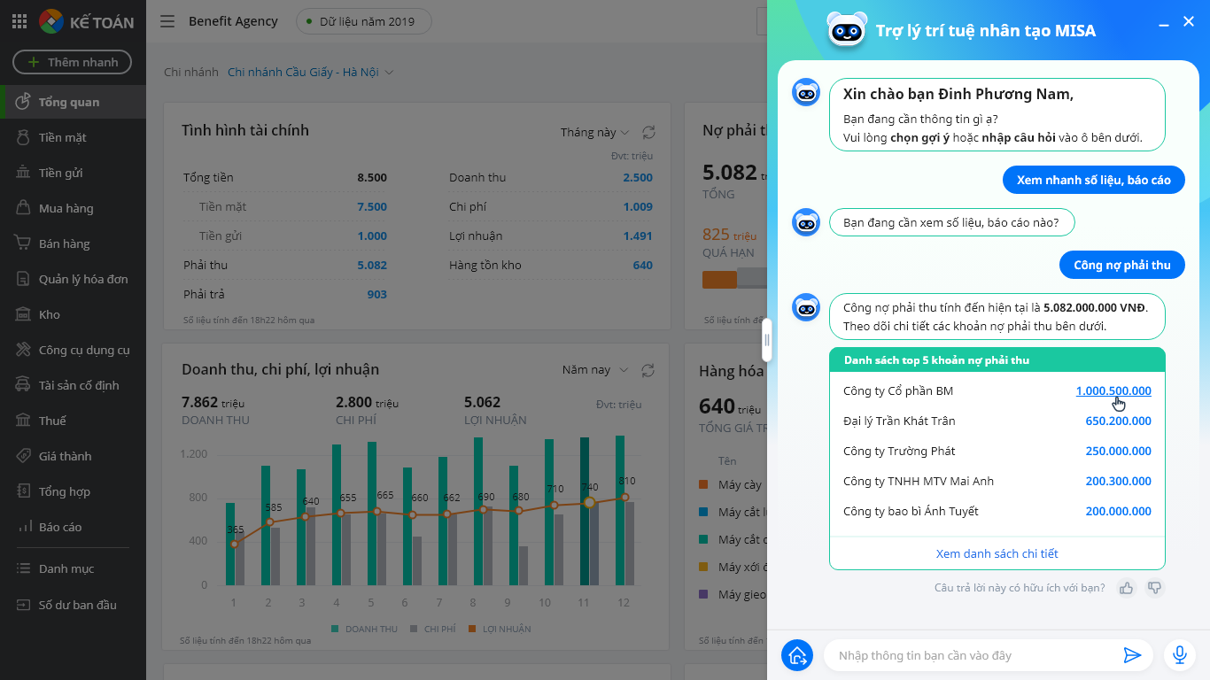Toggle the hamburger sidebar menu icon
Viewport: 1210px width, 680px height.
point(167,21)
